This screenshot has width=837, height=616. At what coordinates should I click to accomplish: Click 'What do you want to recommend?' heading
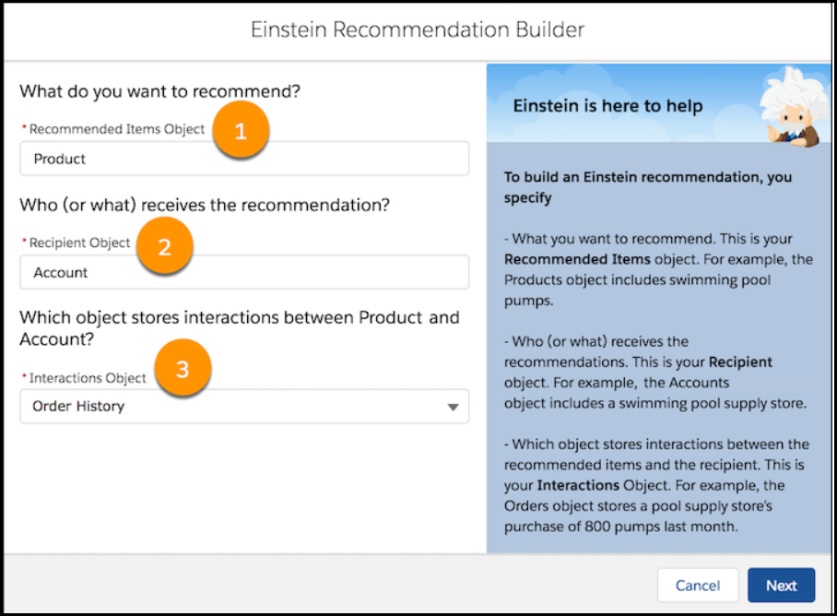(160, 92)
